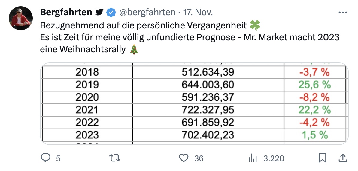Open the Bergfahrten profile avatar

click(20, 18)
